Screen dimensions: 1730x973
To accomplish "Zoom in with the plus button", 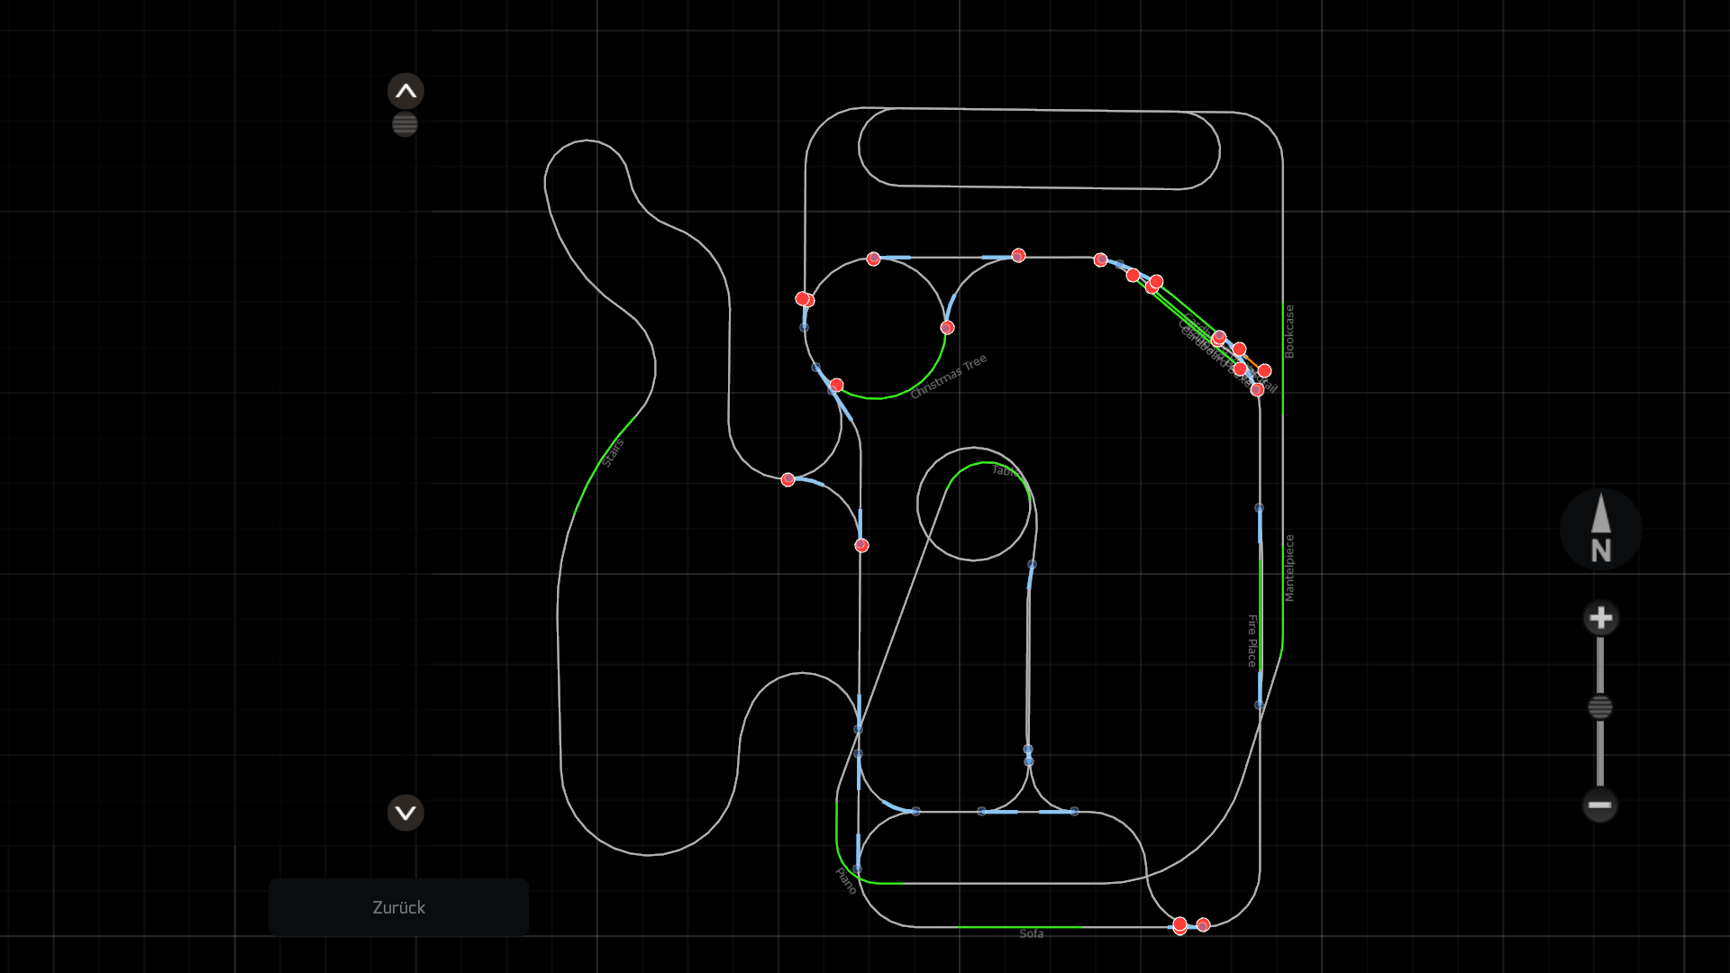I will [x=1600, y=618].
